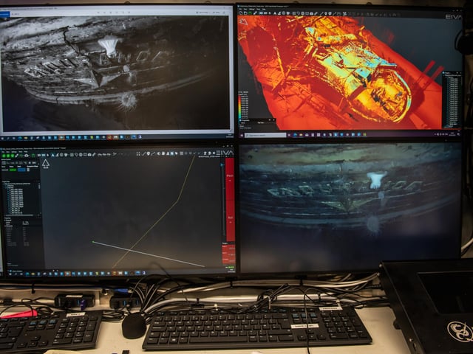
Task: Click blue tab in top-left monitor window
Action: coord(5,14)
